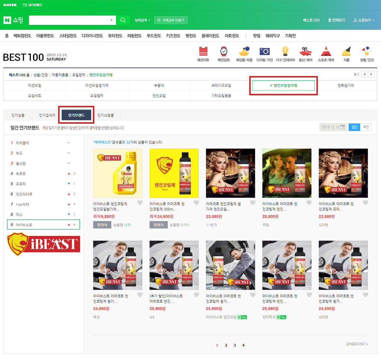Click the 베스트100 header link
Image resolution: width=381 pixels, height=358 pixels.
point(311,20)
